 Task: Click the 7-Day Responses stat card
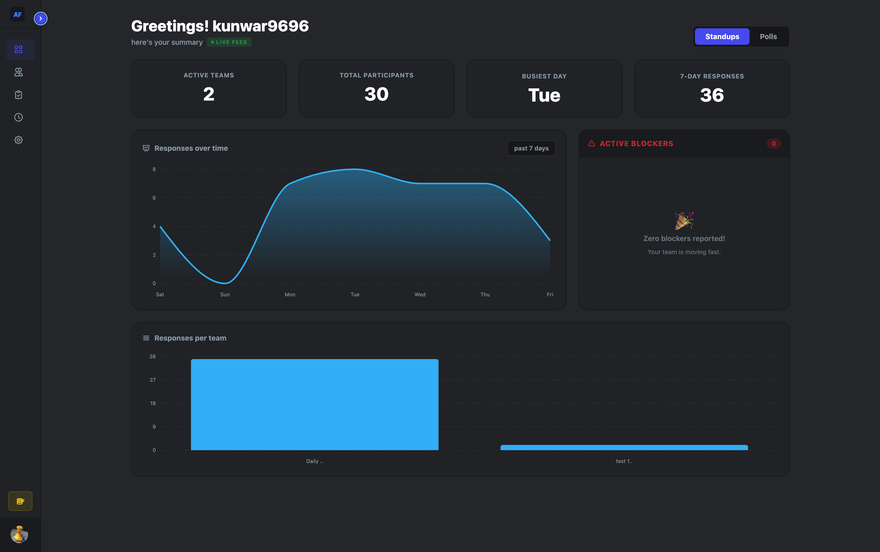pyautogui.click(x=712, y=88)
